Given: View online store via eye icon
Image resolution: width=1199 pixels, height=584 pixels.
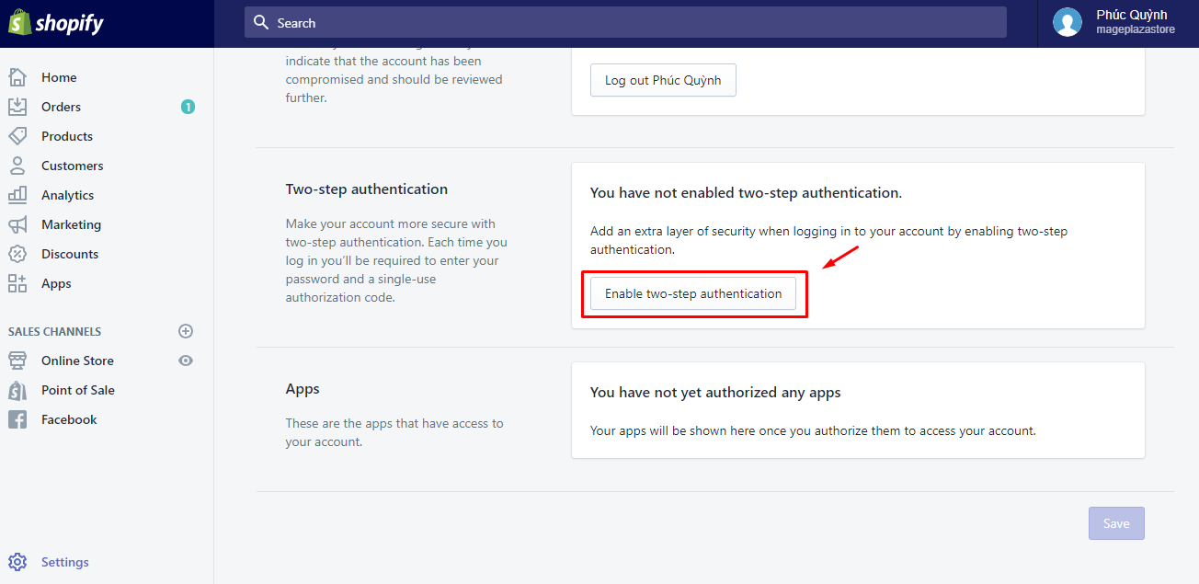Looking at the screenshot, I should point(186,361).
